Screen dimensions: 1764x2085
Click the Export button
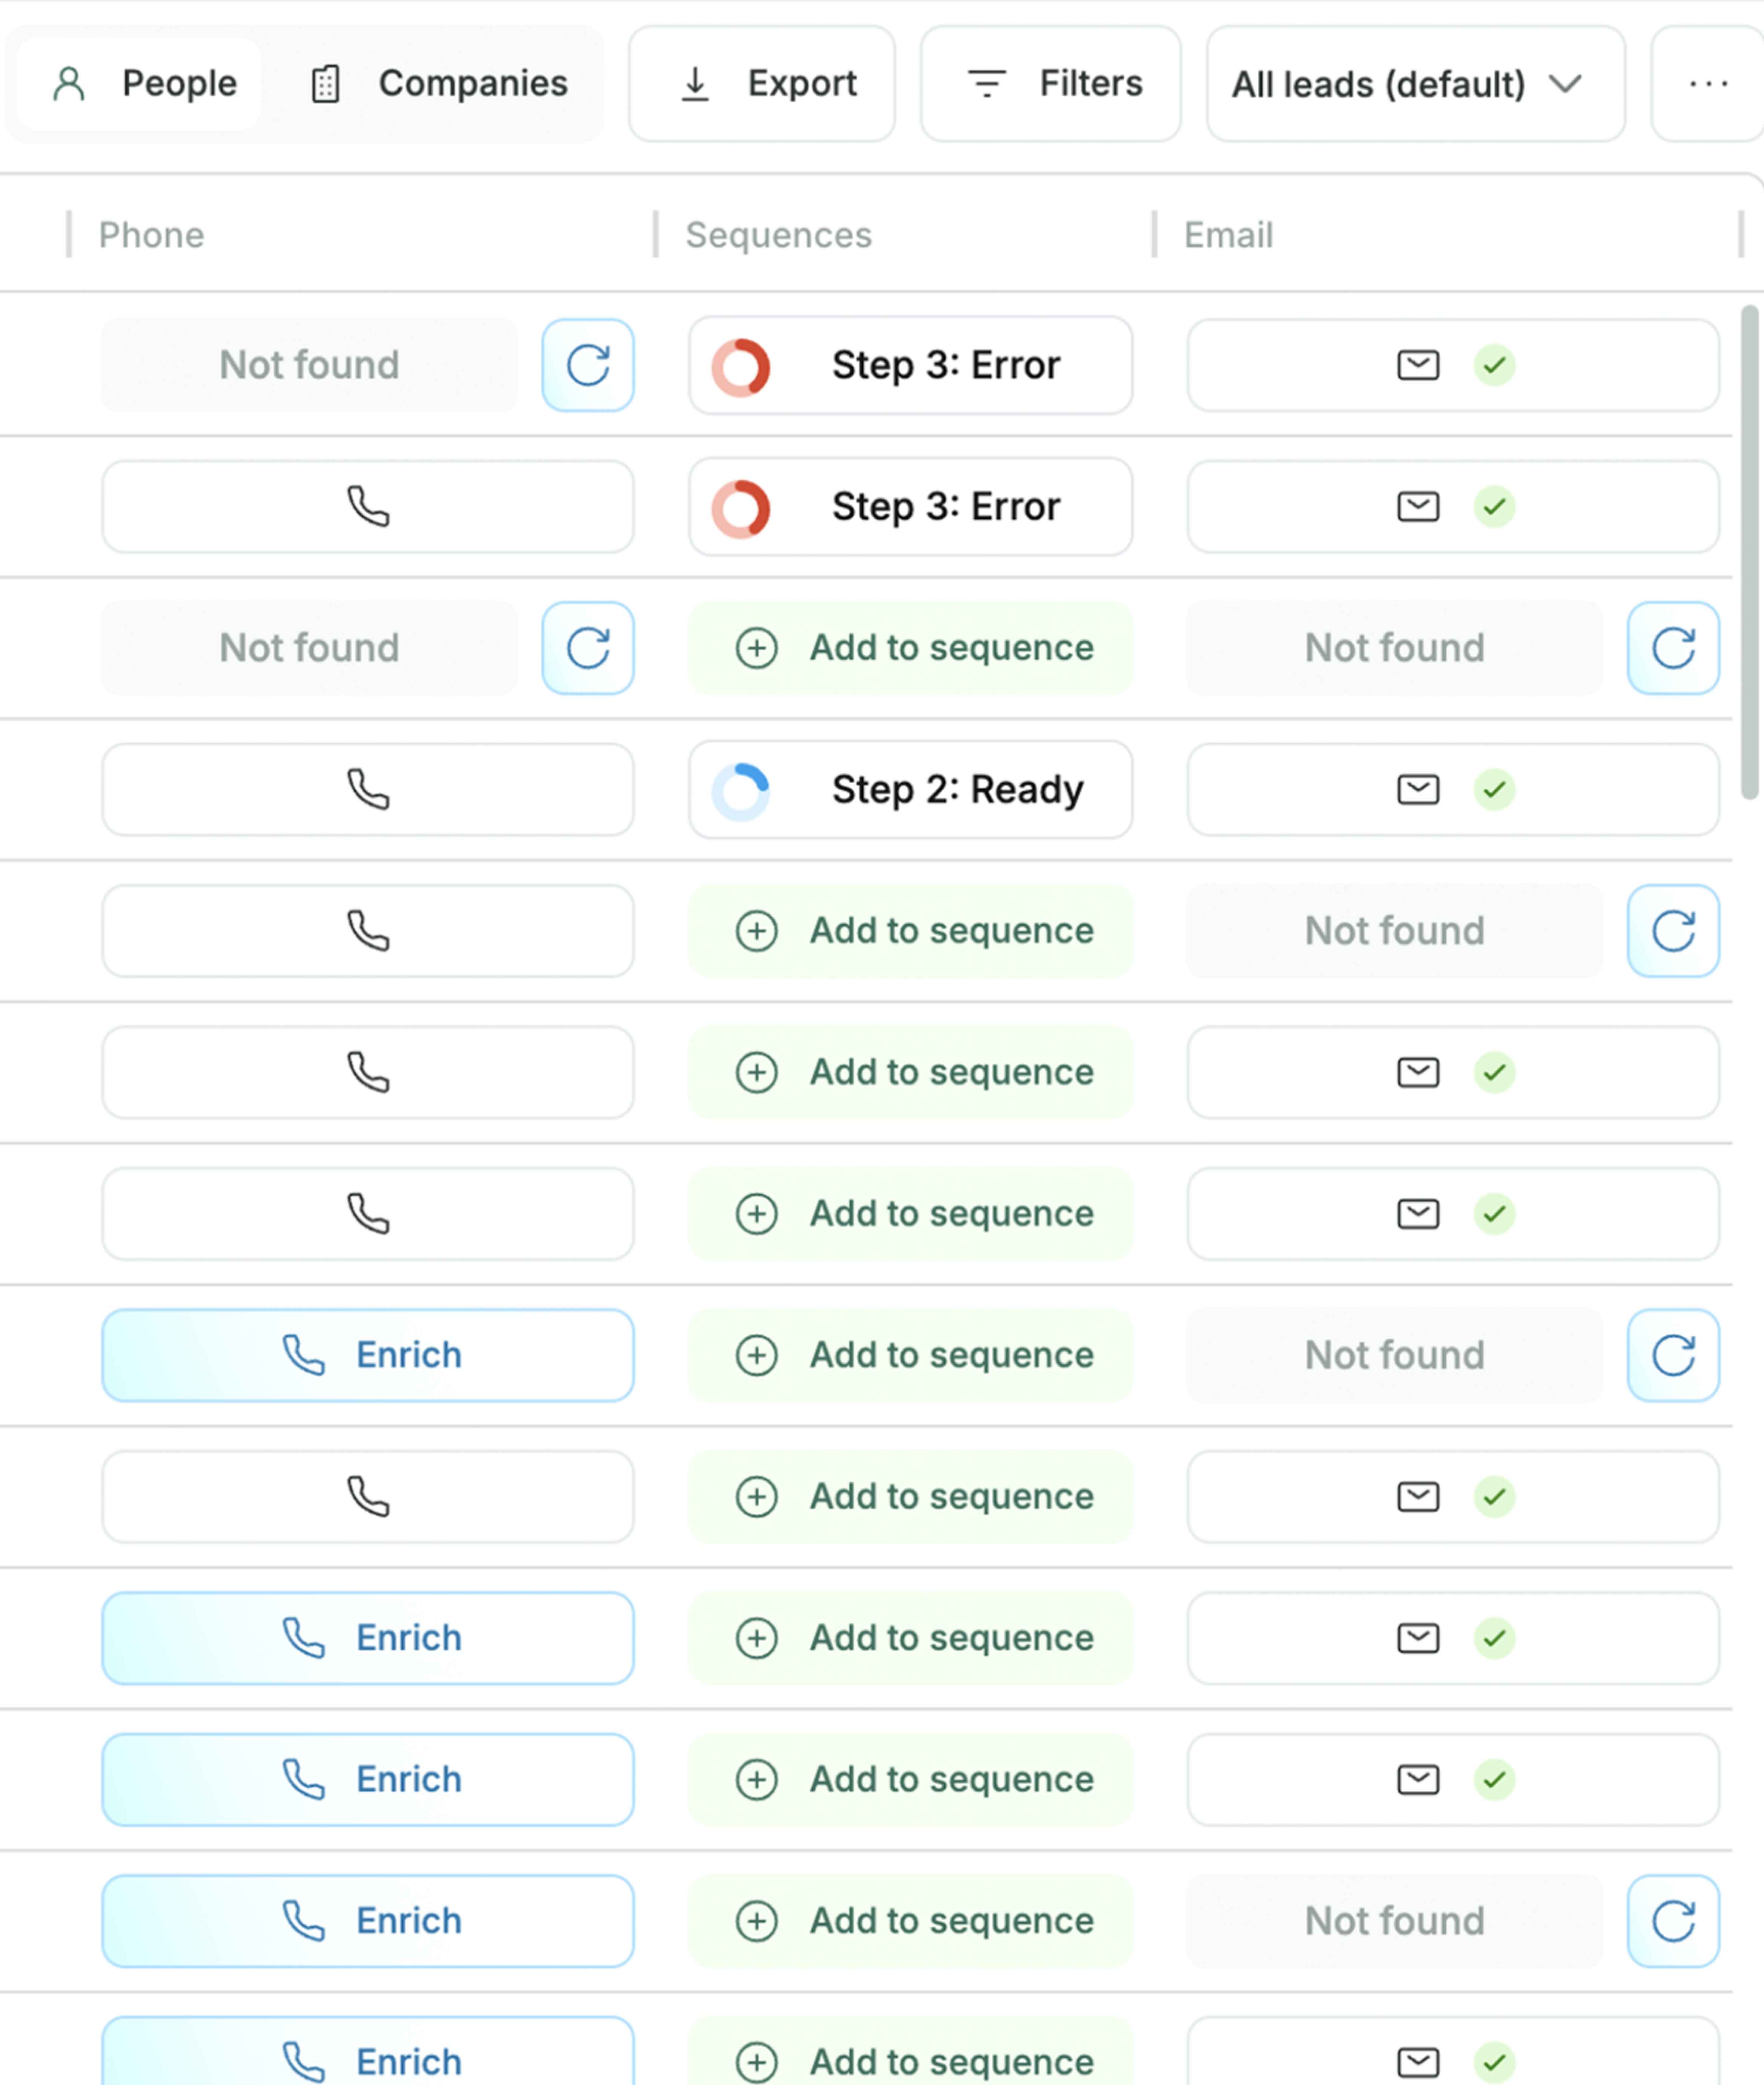tap(762, 84)
